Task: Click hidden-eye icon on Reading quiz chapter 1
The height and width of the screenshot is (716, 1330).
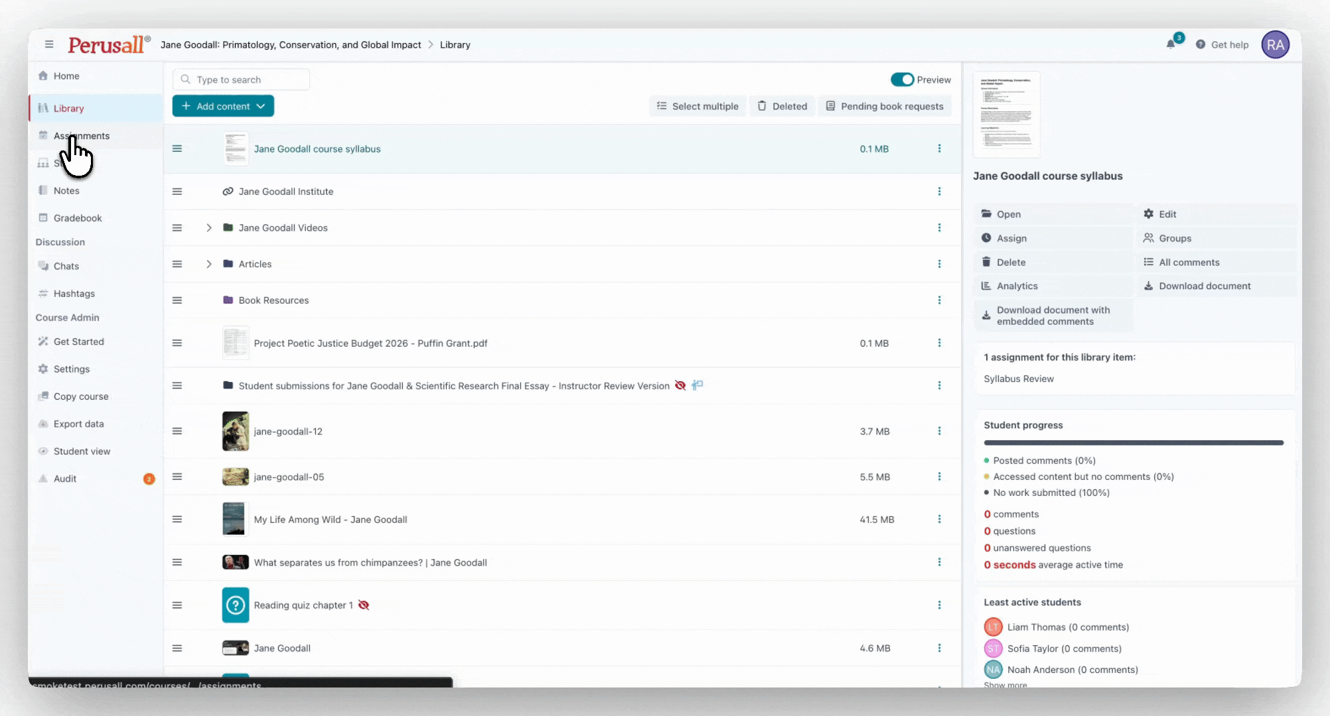Action: tap(364, 605)
